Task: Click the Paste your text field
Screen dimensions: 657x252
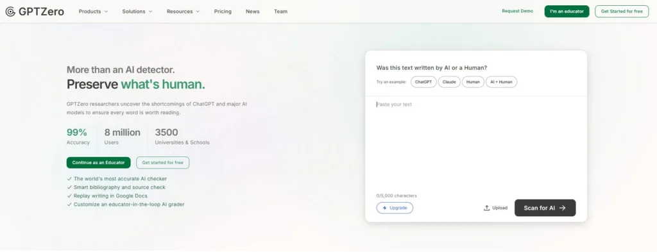Action: coord(476,144)
